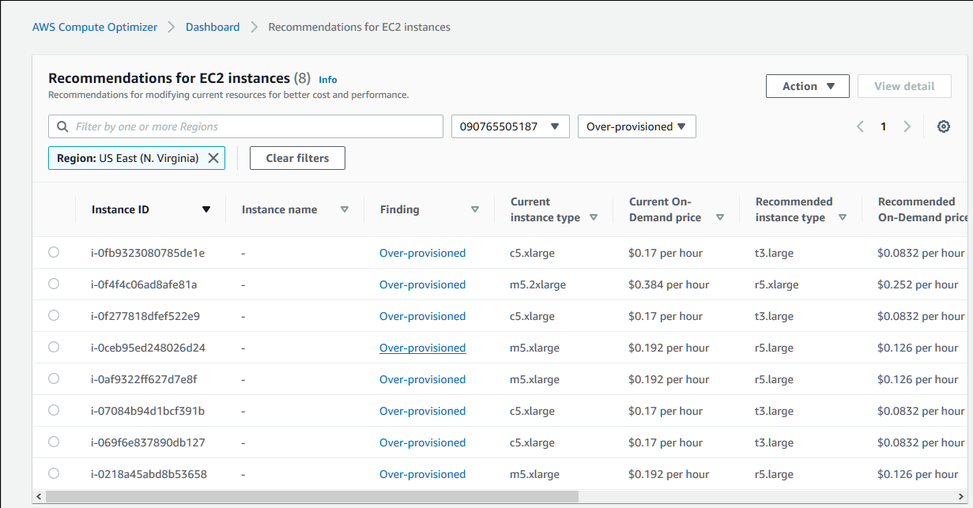Open the Over-provisioned filter dropdown
Viewport: 973px width, 508px height.
pos(636,126)
